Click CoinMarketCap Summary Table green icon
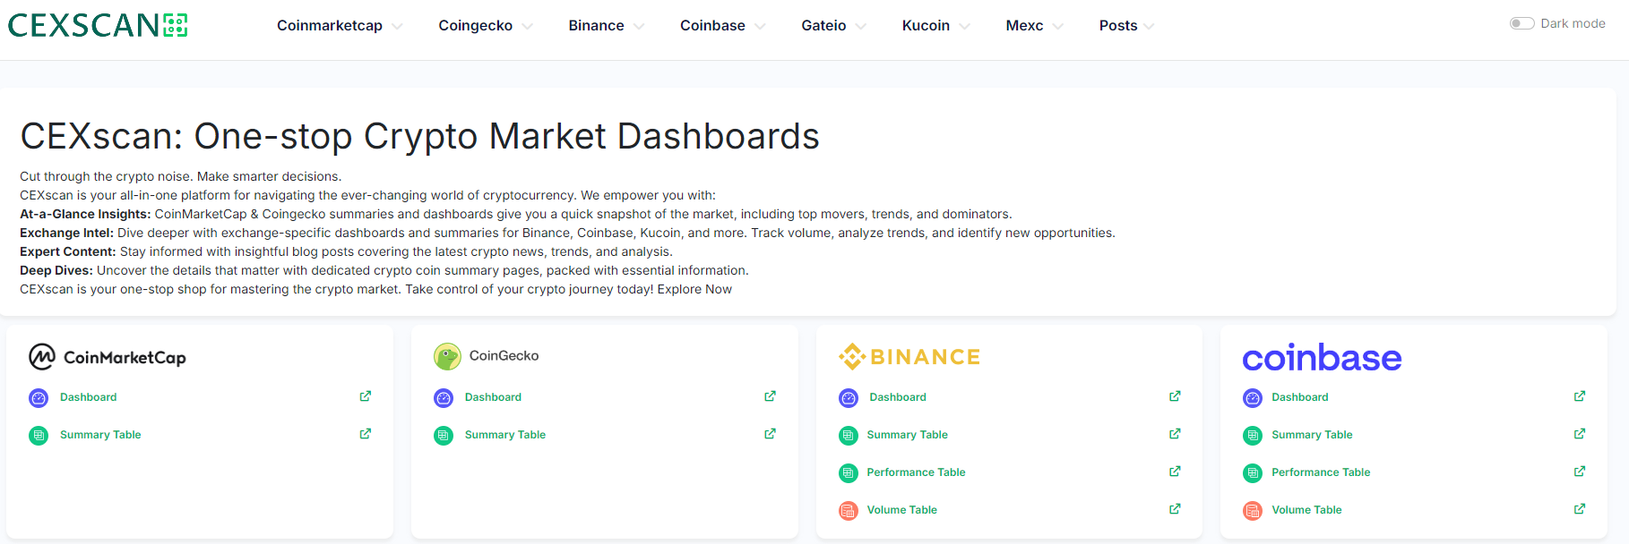The width and height of the screenshot is (1629, 544). (x=39, y=436)
